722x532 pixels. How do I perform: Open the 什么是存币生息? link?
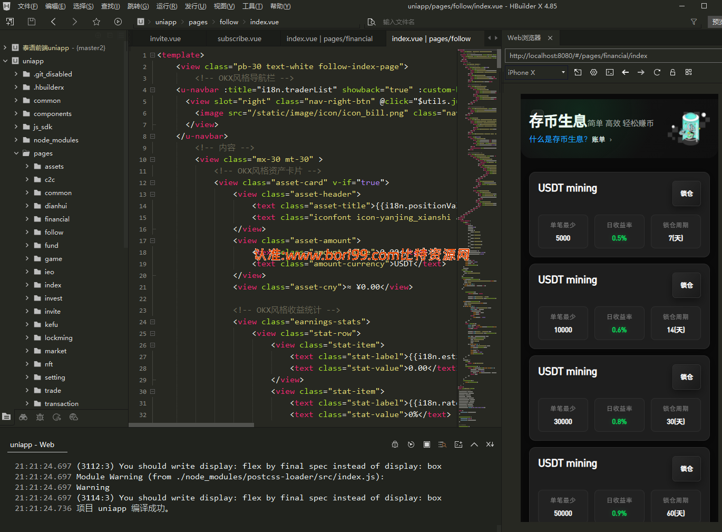(x=558, y=139)
